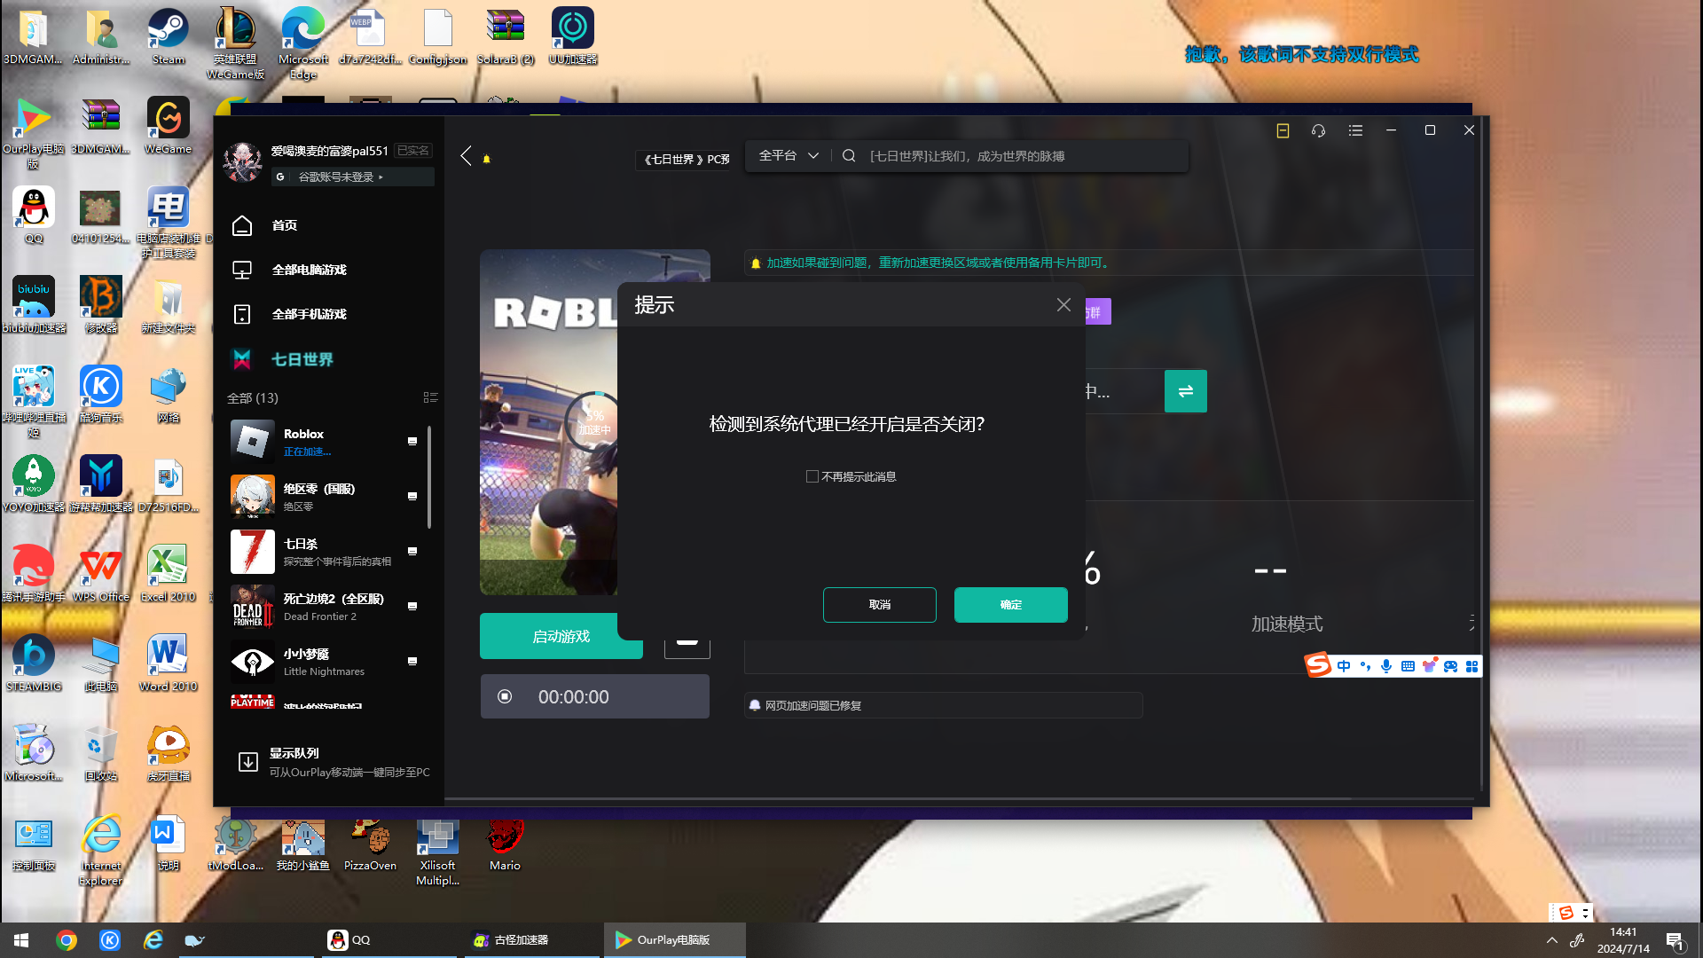
Task: Open 酷狗音乐 desktop icon
Action: coord(101,395)
